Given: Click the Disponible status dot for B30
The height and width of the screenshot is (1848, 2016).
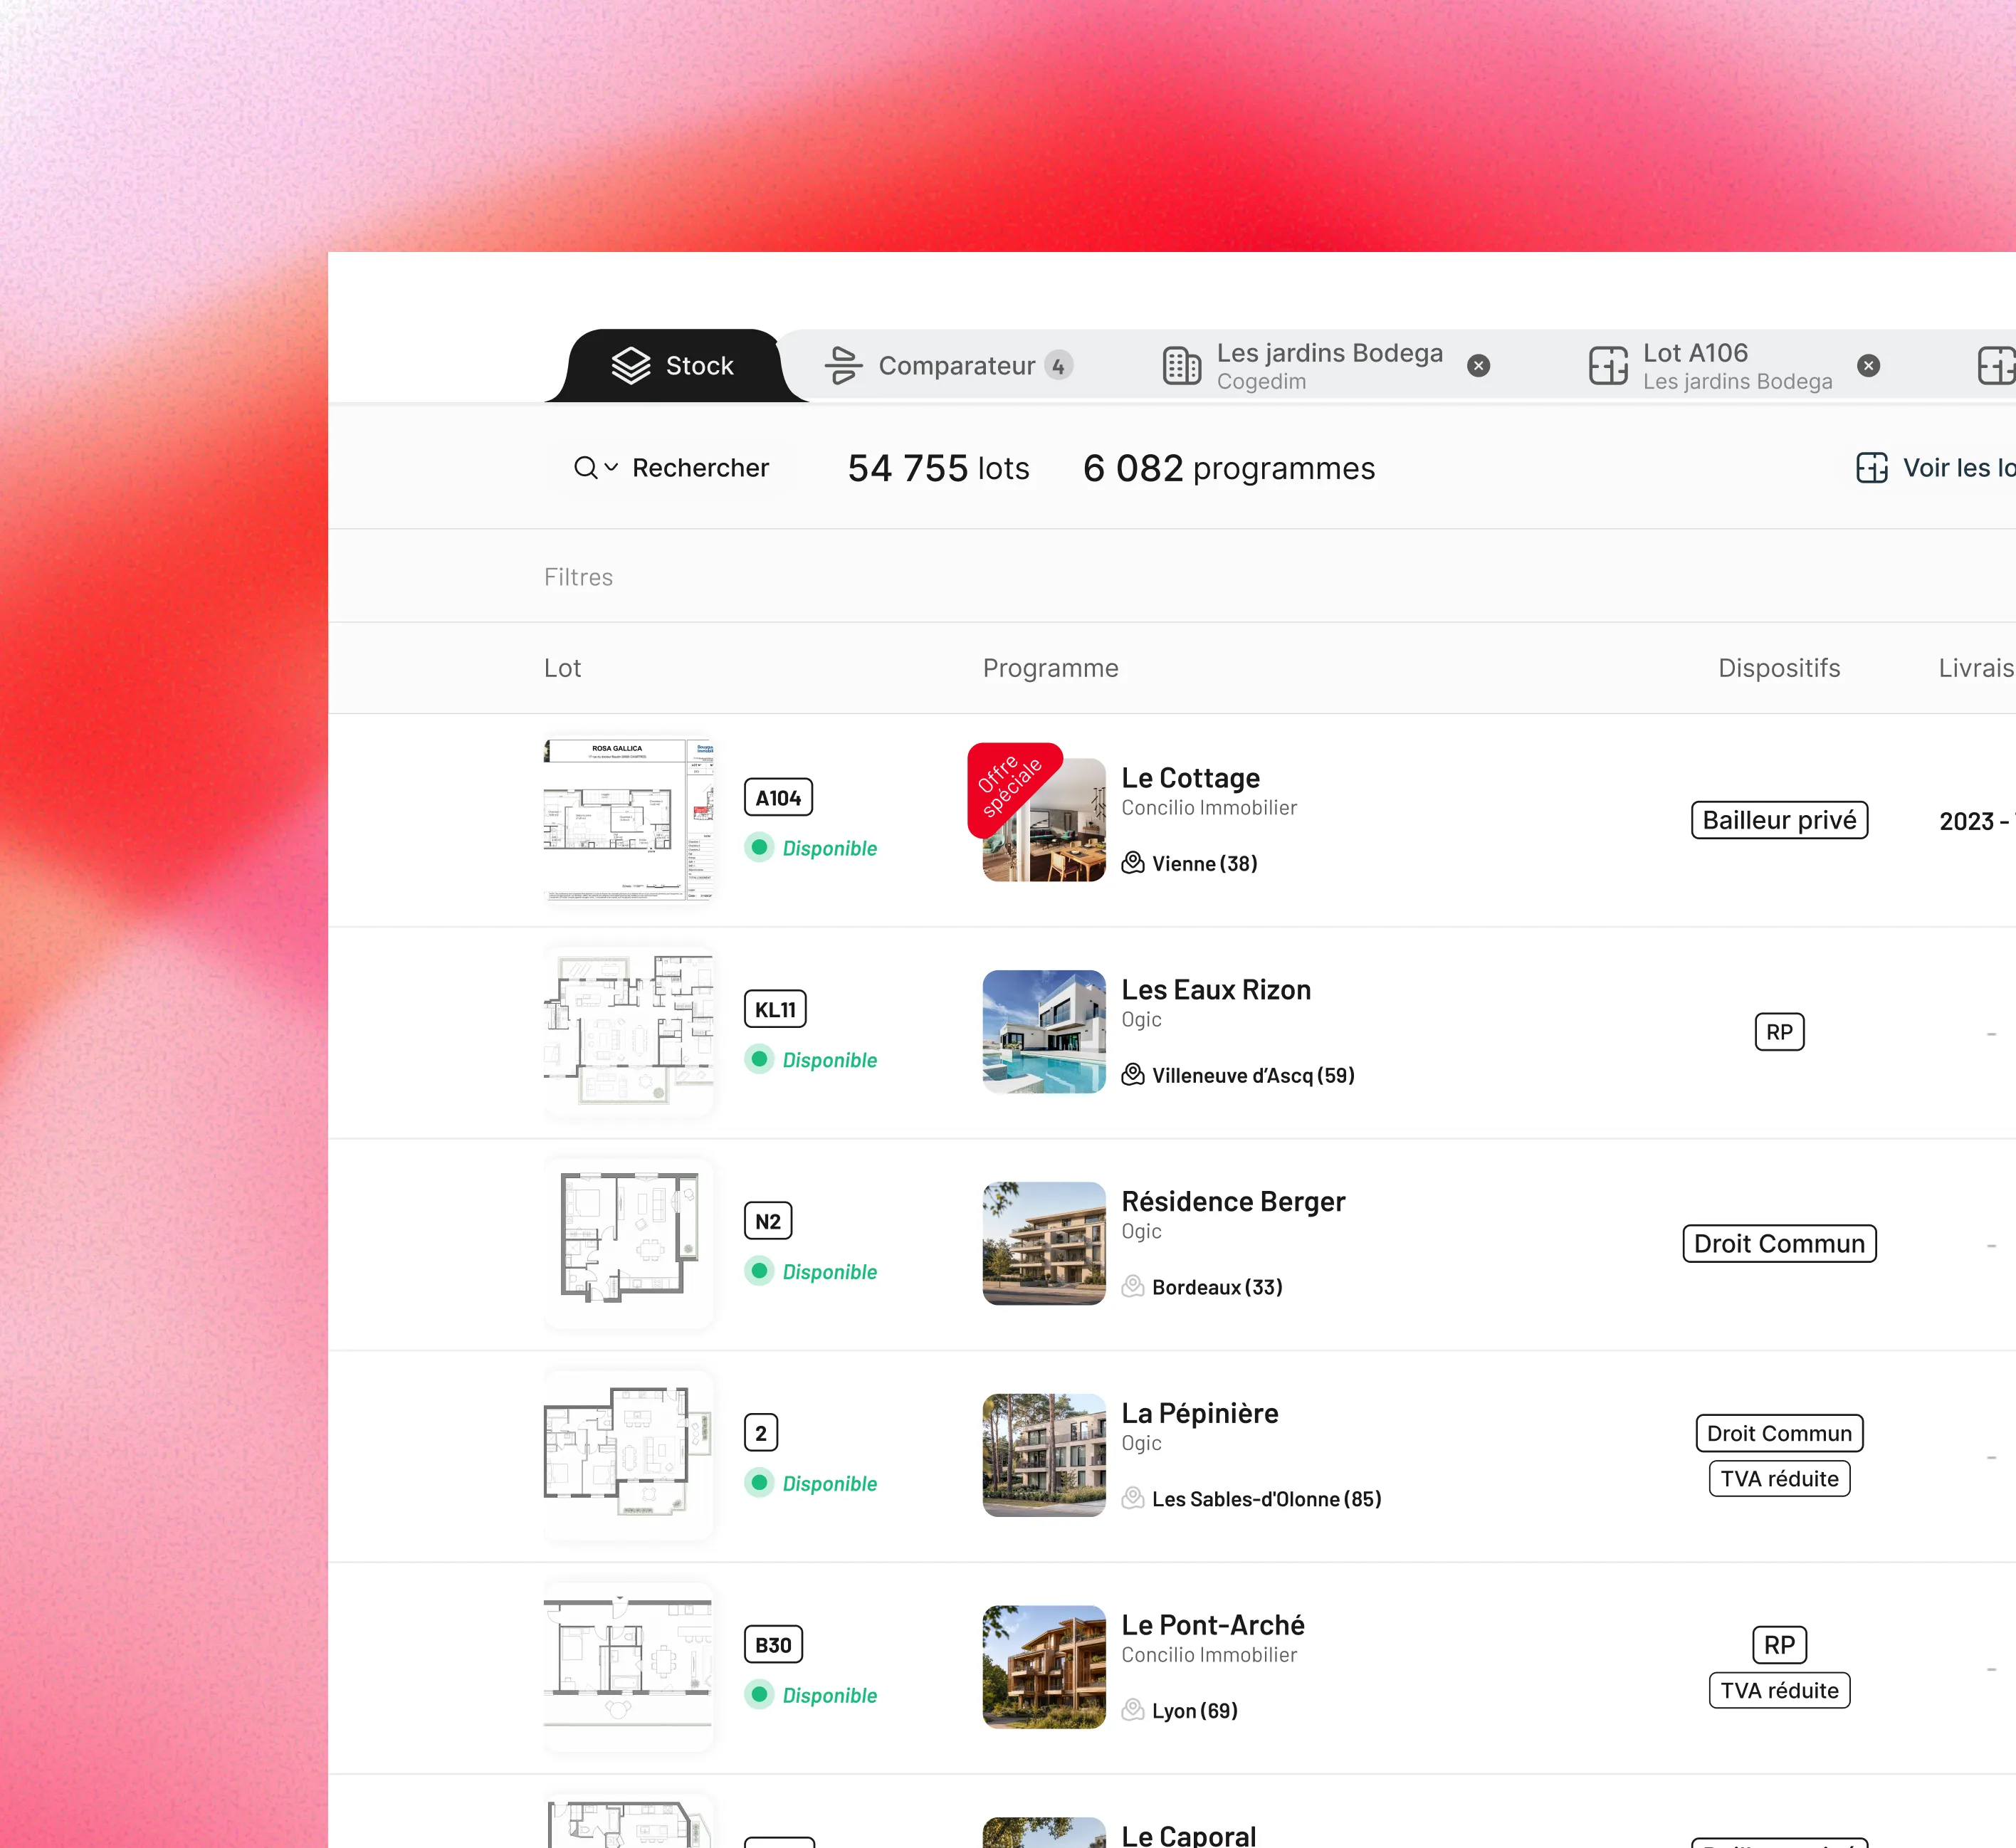Looking at the screenshot, I should (x=759, y=1696).
